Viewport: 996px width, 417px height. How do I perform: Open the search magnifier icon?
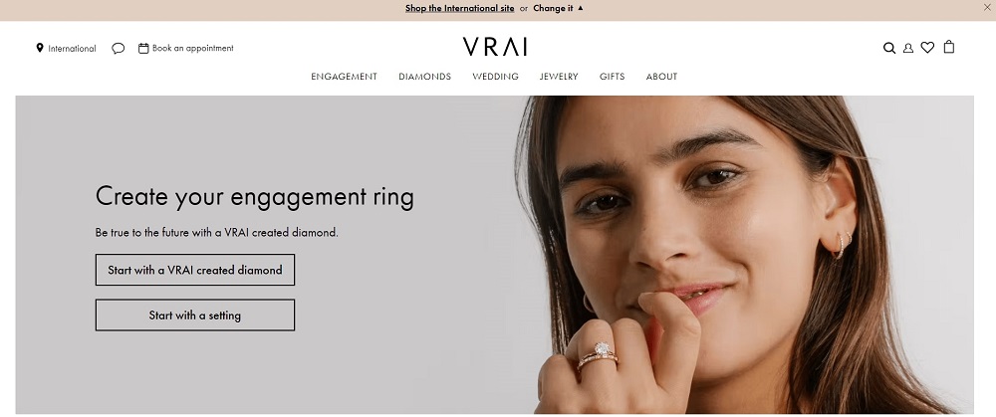pos(889,48)
